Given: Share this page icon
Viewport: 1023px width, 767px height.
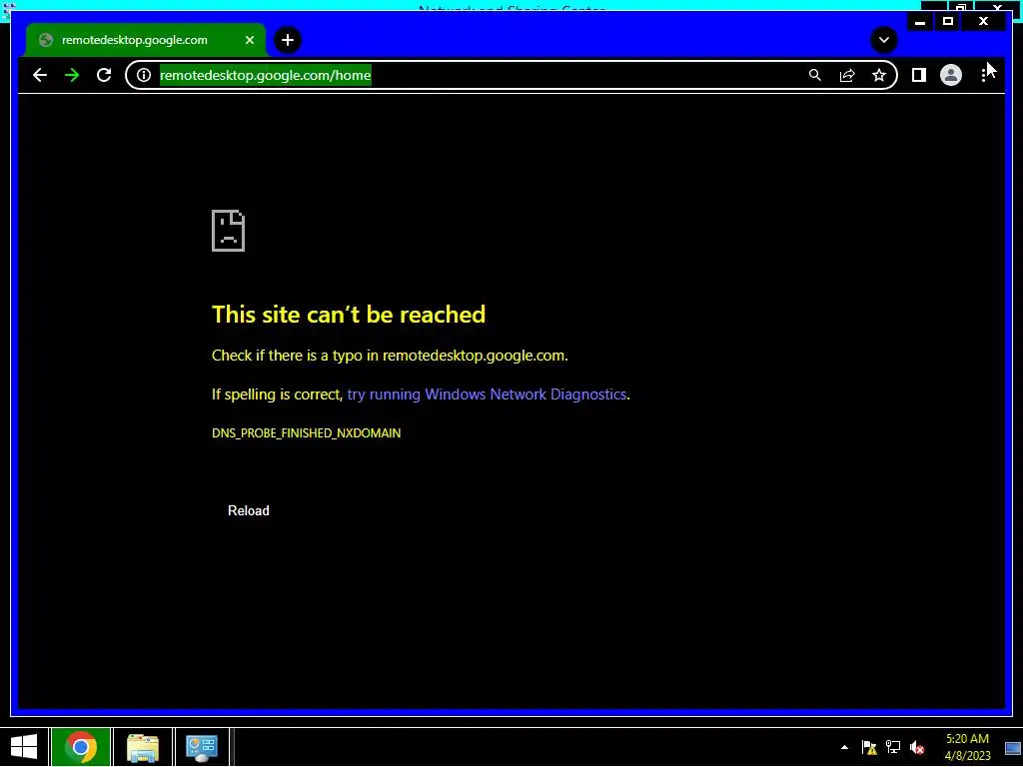Looking at the screenshot, I should pos(847,75).
